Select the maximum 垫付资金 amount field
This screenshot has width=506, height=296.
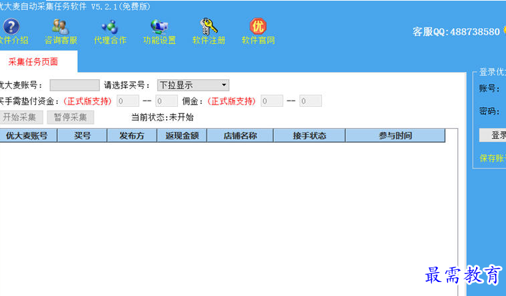(167, 101)
